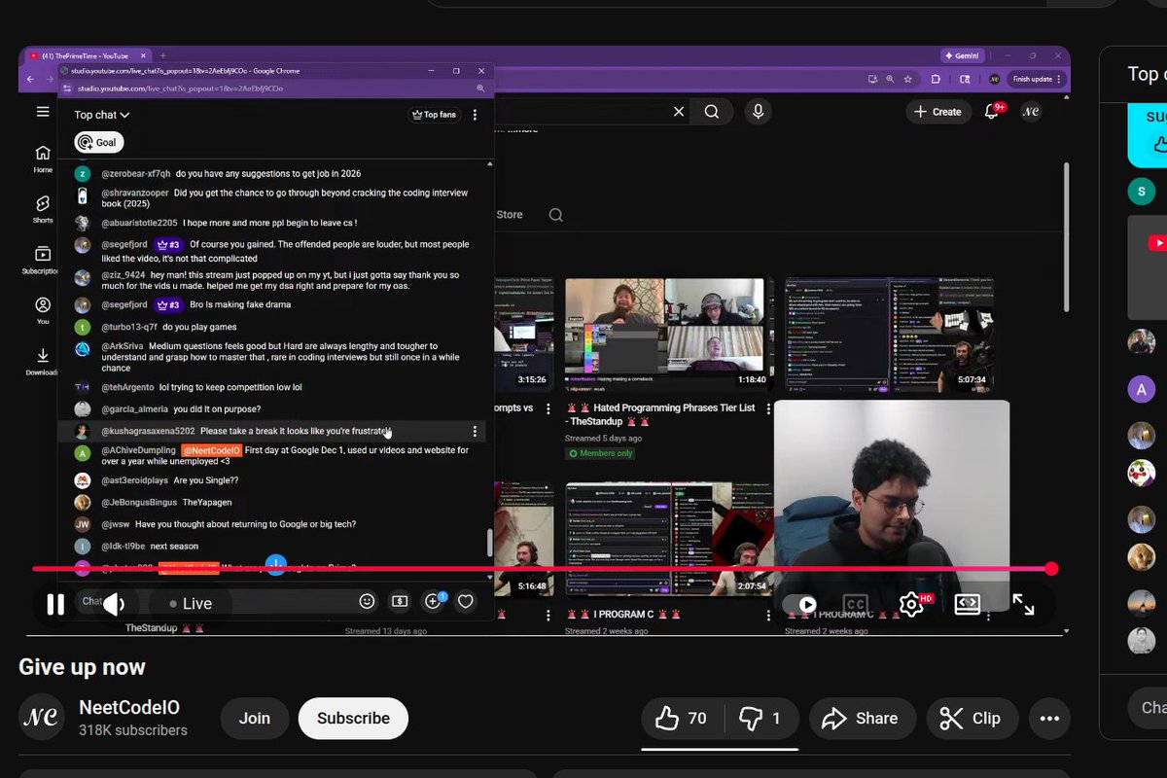Click the hamburger guide menu in streamed YouTube
Image resolution: width=1167 pixels, height=778 pixels.
click(43, 112)
